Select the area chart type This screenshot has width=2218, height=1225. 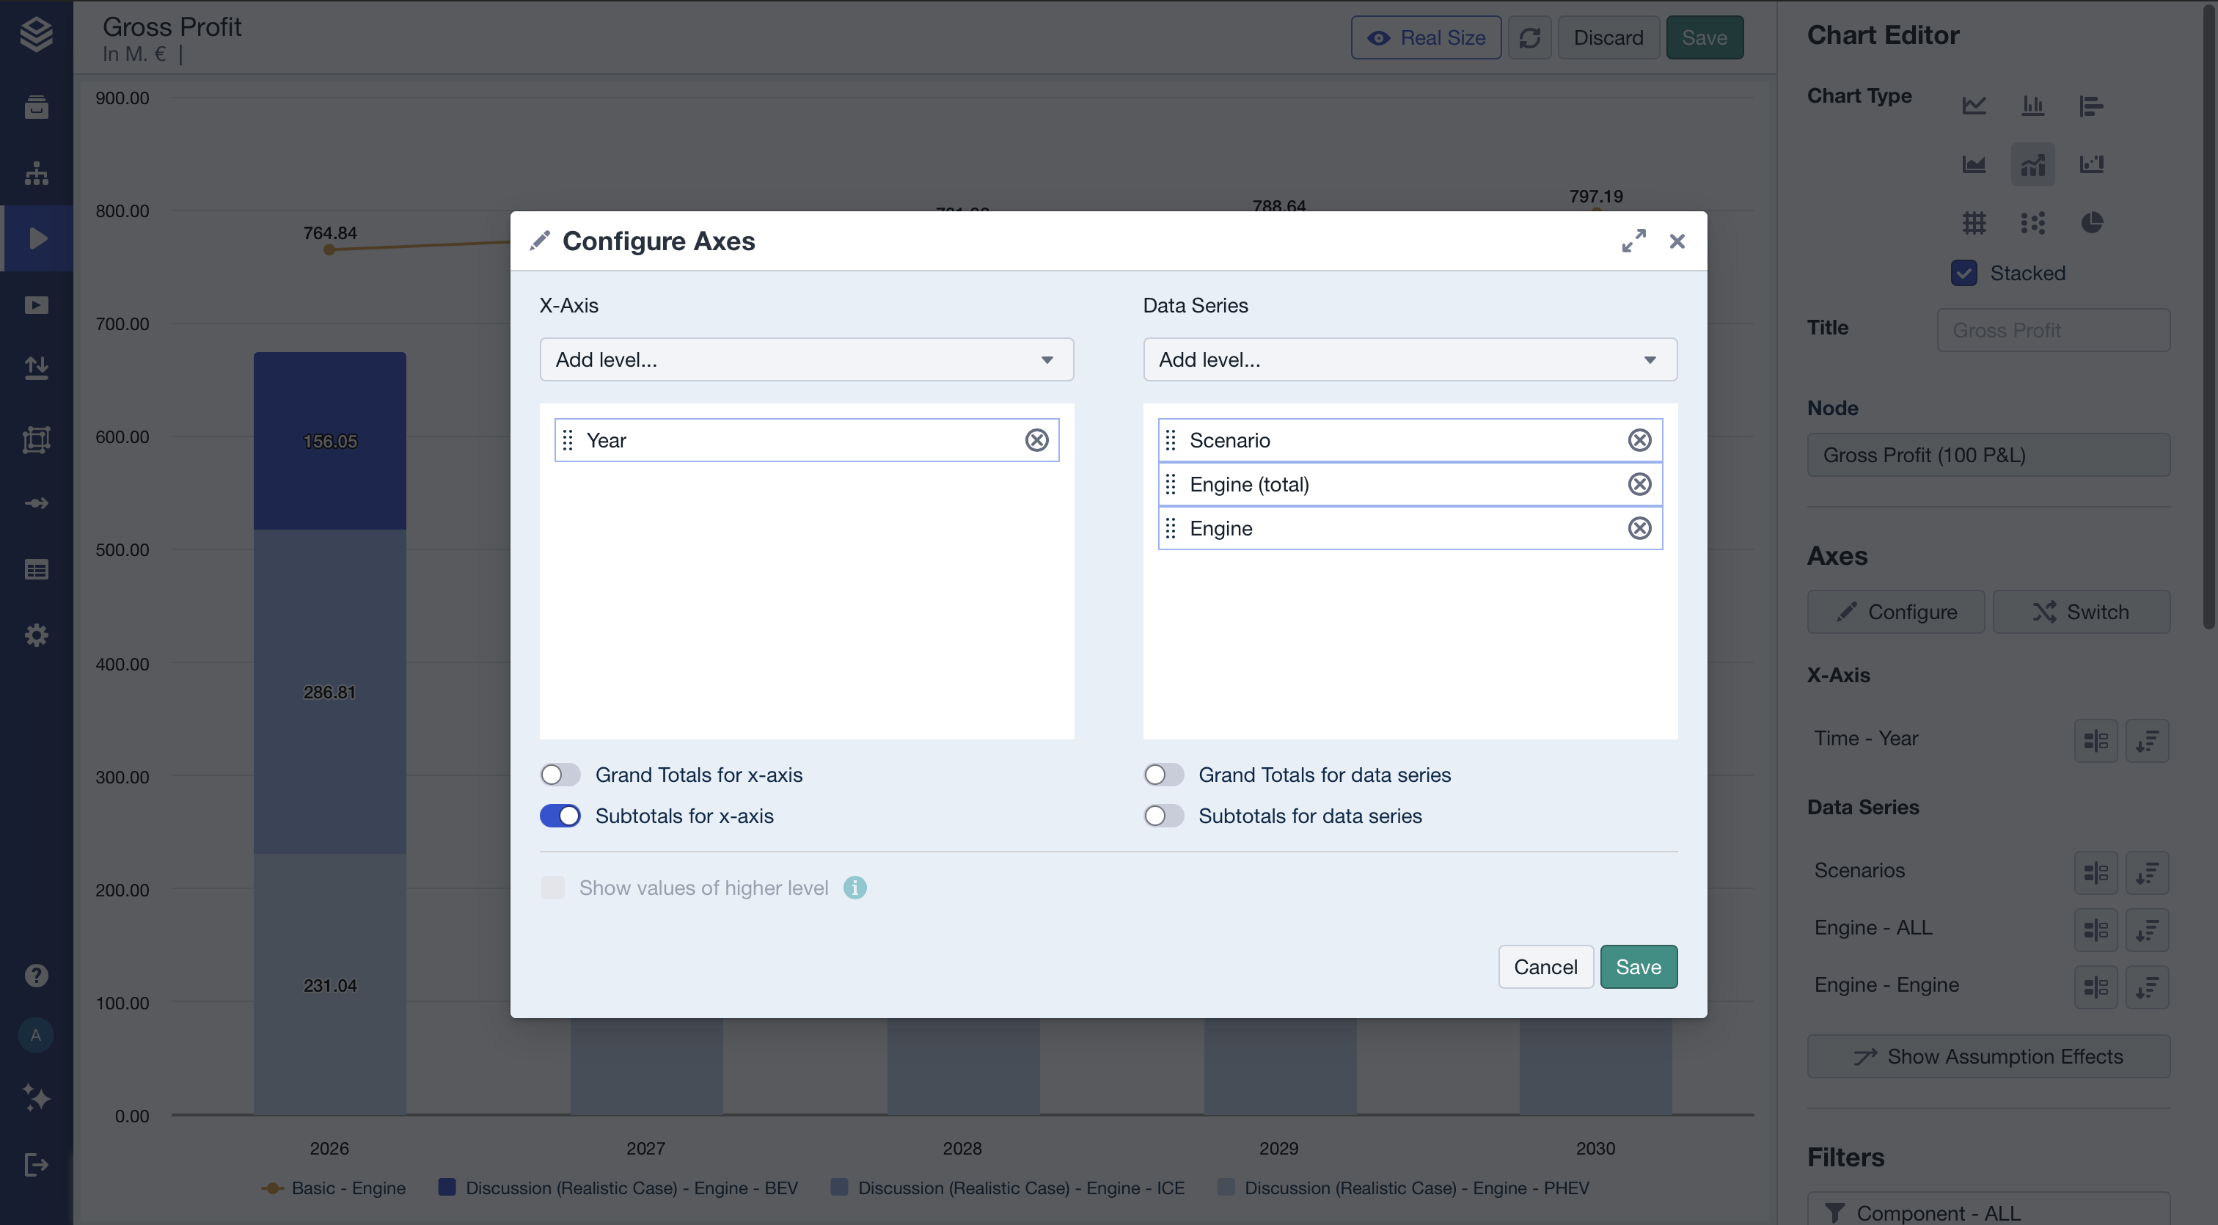1974,164
